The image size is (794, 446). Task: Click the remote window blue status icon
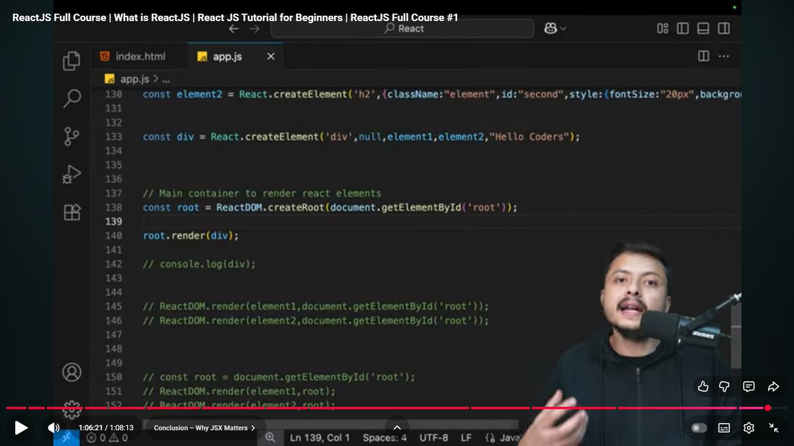pyautogui.click(x=66, y=437)
